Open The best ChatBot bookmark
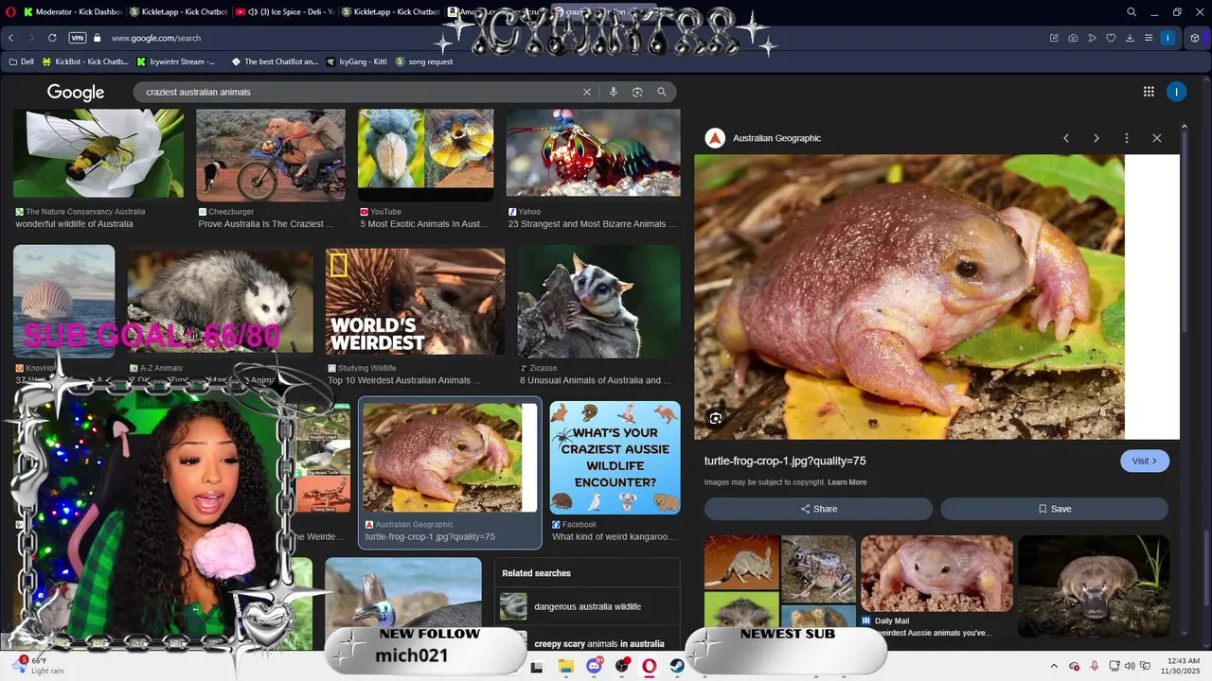 [x=274, y=61]
